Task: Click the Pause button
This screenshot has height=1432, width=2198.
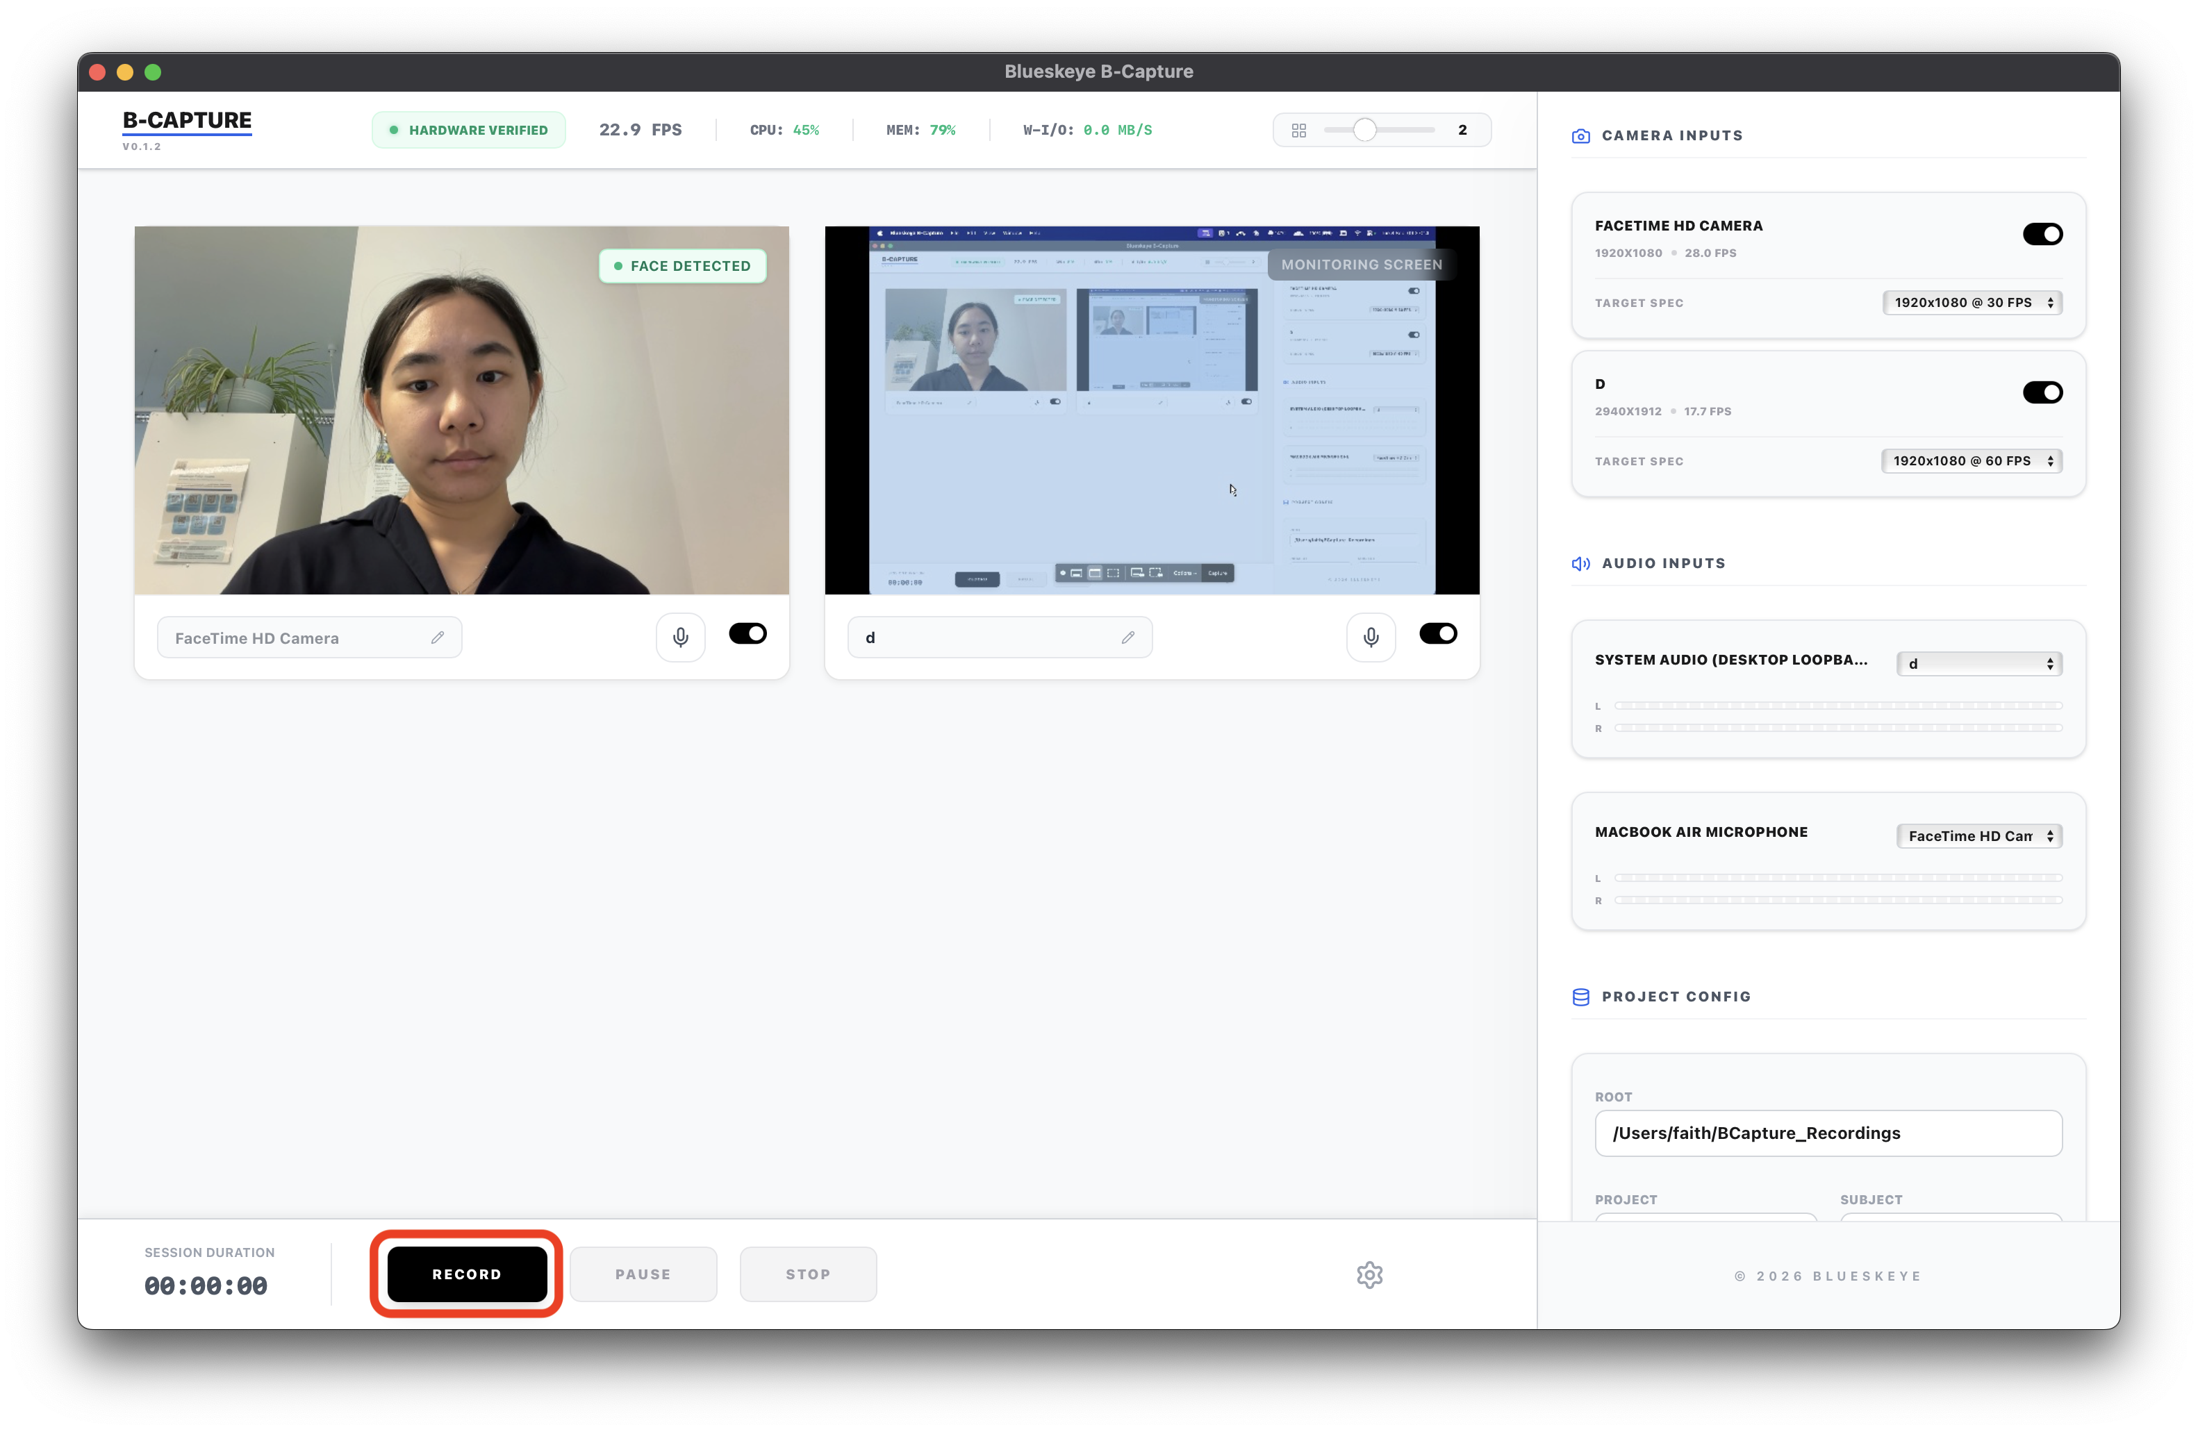Action: click(643, 1274)
